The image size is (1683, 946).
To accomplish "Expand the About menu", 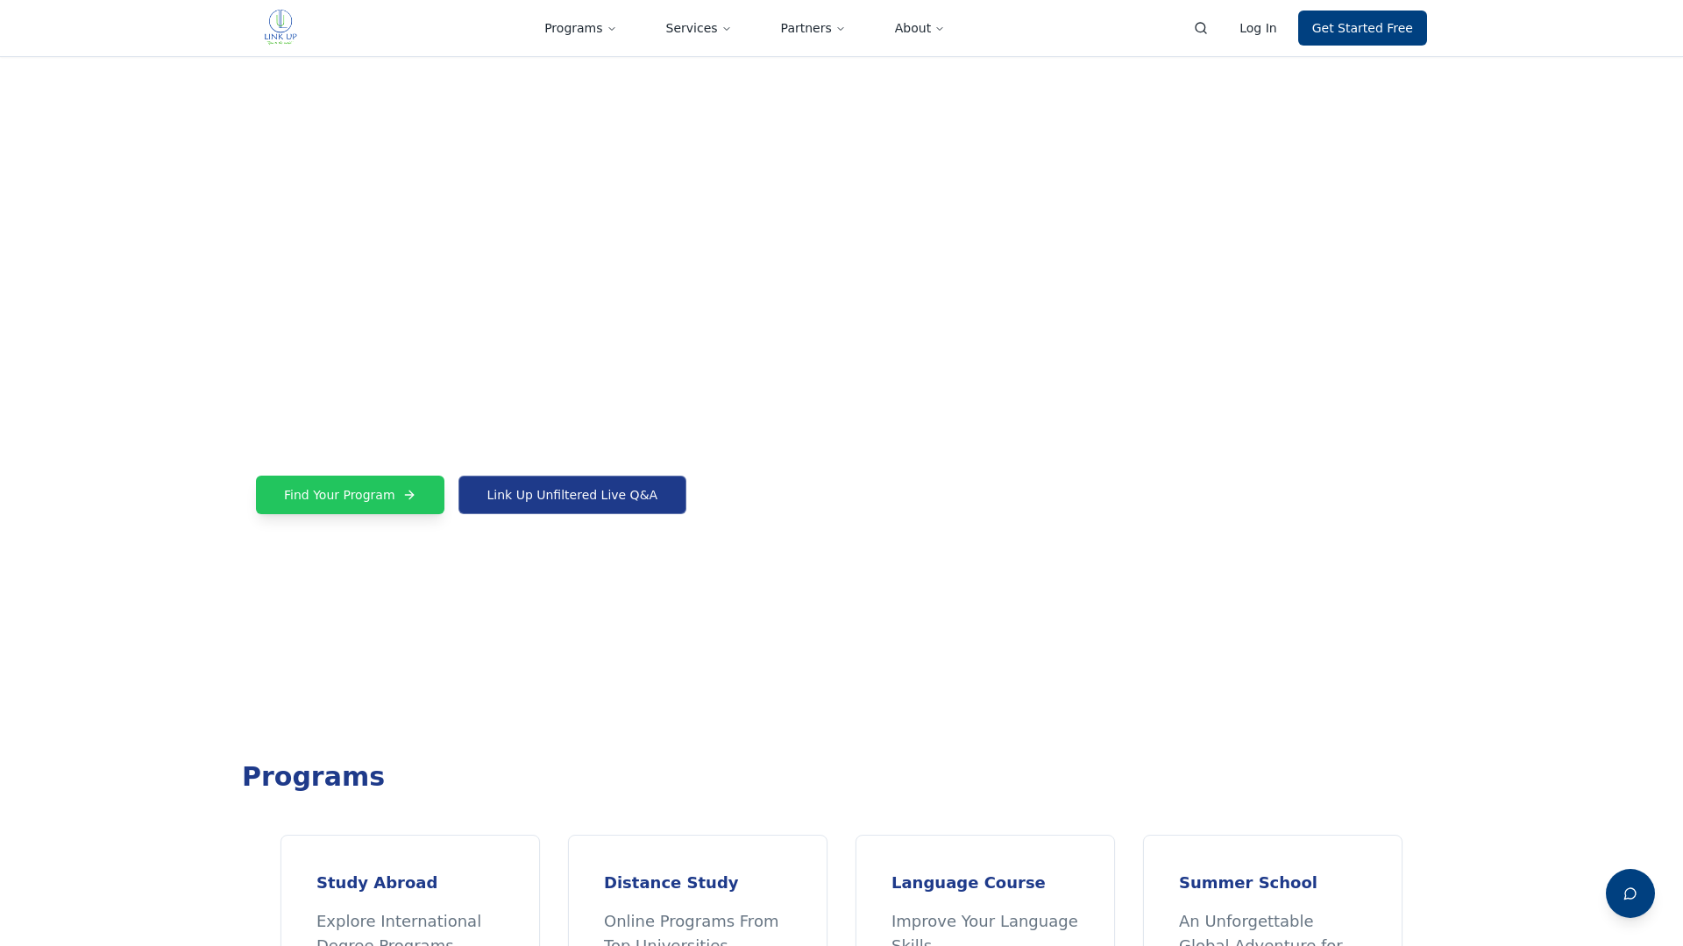I will pyautogui.click(x=919, y=28).
